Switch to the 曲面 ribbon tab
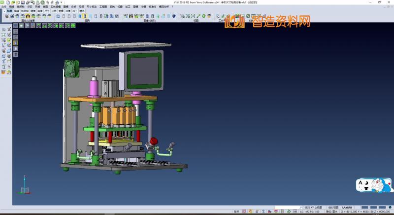Image resolution: width=394 pixels, height=215 pixels. [40, 10]
